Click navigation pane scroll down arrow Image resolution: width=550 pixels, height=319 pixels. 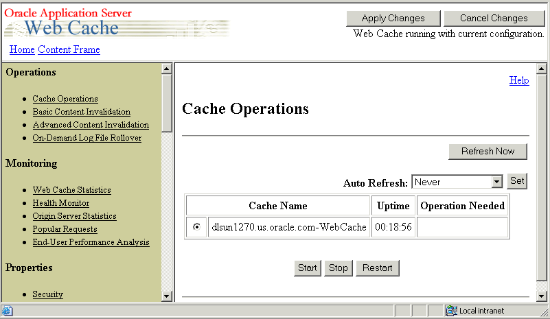pyautogui.click(x=167, y=296)
